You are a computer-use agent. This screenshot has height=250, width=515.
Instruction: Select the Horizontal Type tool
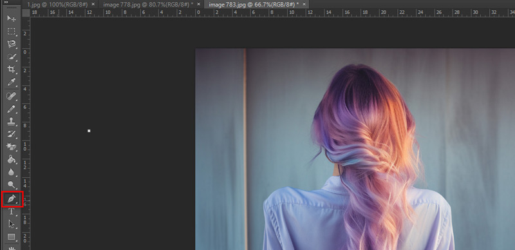12,211
